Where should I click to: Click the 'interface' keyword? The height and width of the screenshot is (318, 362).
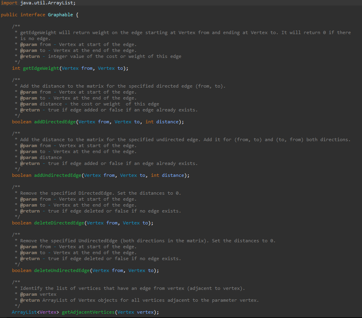(x=33, y=15)
